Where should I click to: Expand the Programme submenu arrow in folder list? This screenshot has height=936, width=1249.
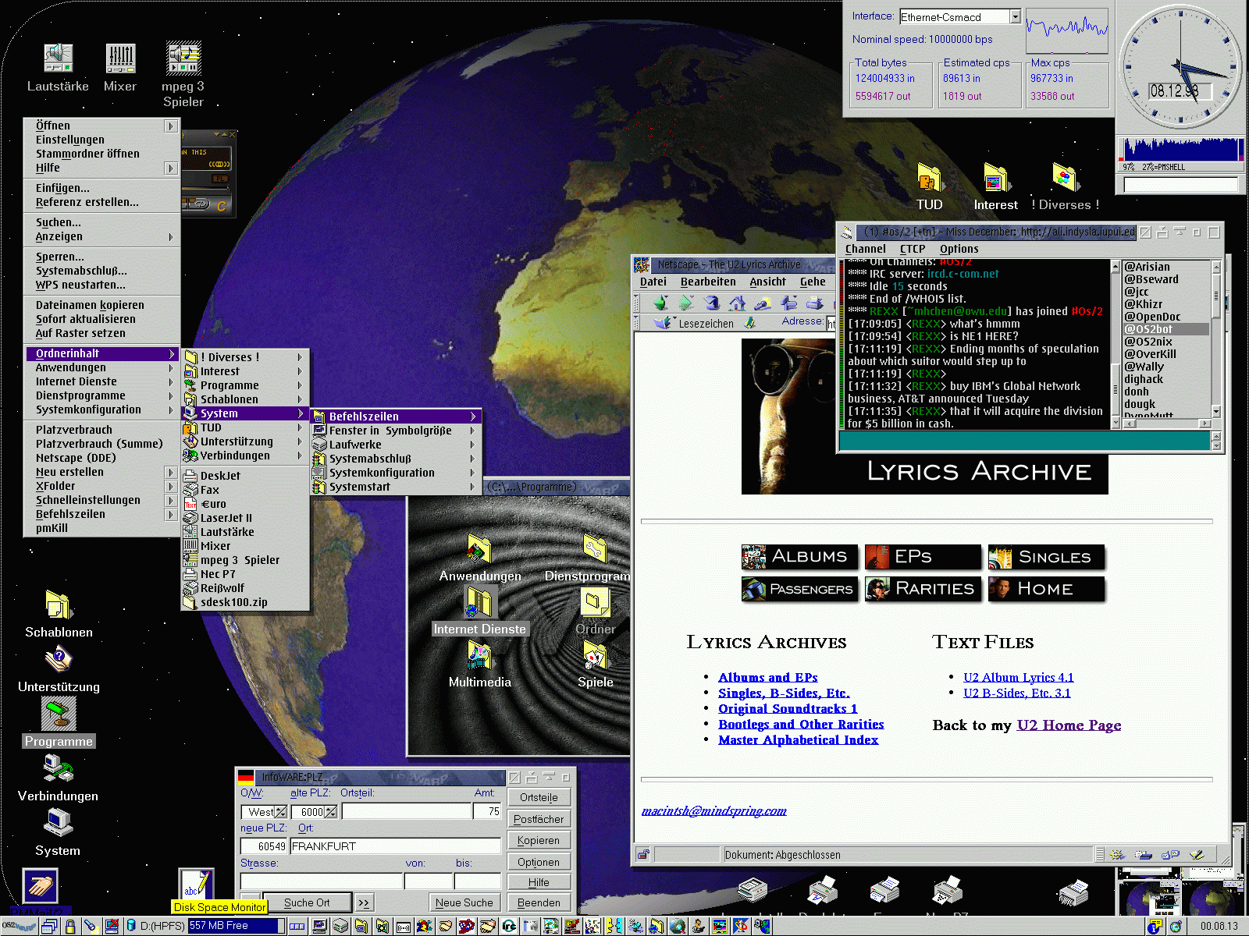pos(300,385)
